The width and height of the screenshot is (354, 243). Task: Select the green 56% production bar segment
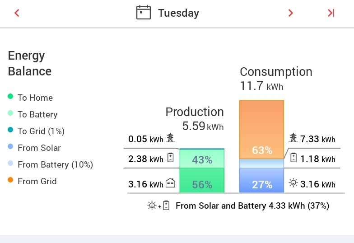pos(202,181)
